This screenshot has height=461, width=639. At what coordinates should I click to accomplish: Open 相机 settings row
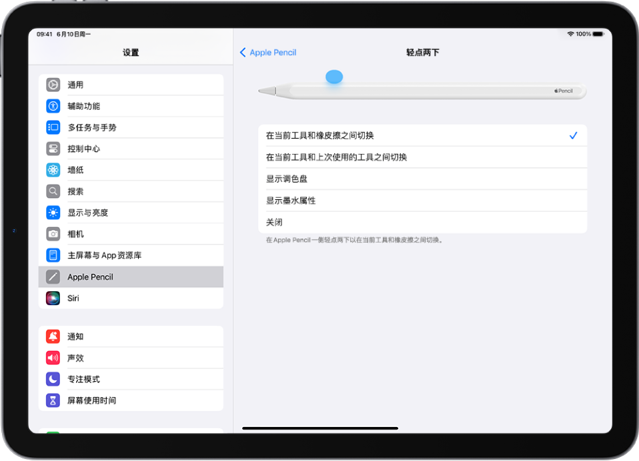131,234
